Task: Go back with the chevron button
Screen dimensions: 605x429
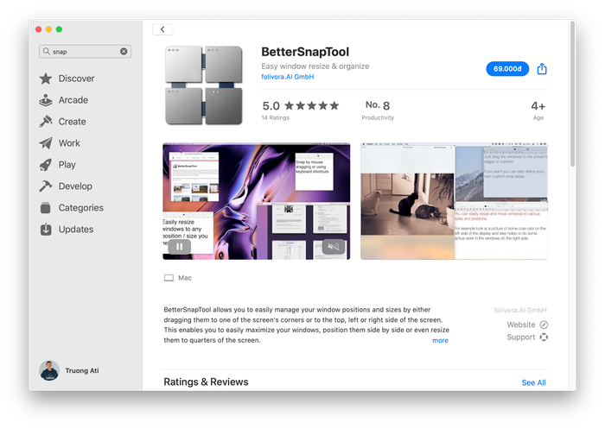Action: (162, 29)
